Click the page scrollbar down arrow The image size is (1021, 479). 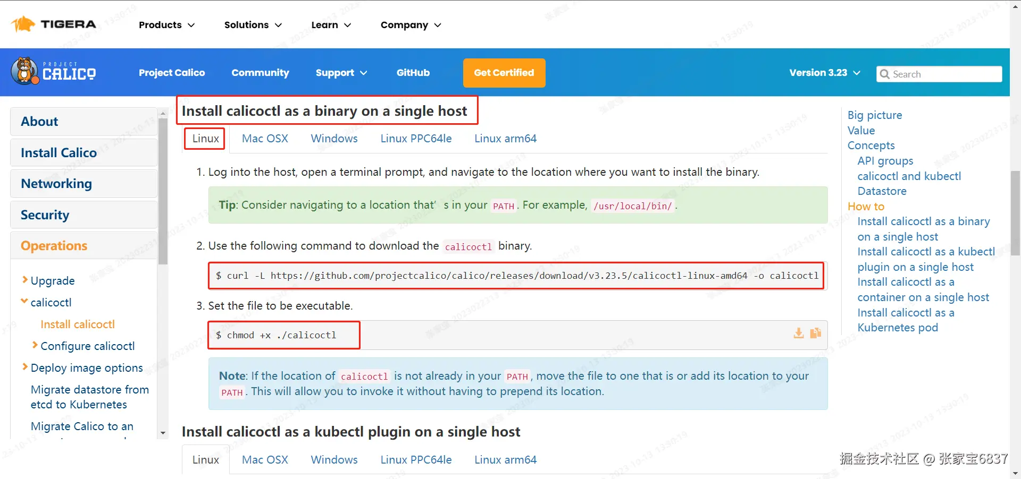(1016, 474)
